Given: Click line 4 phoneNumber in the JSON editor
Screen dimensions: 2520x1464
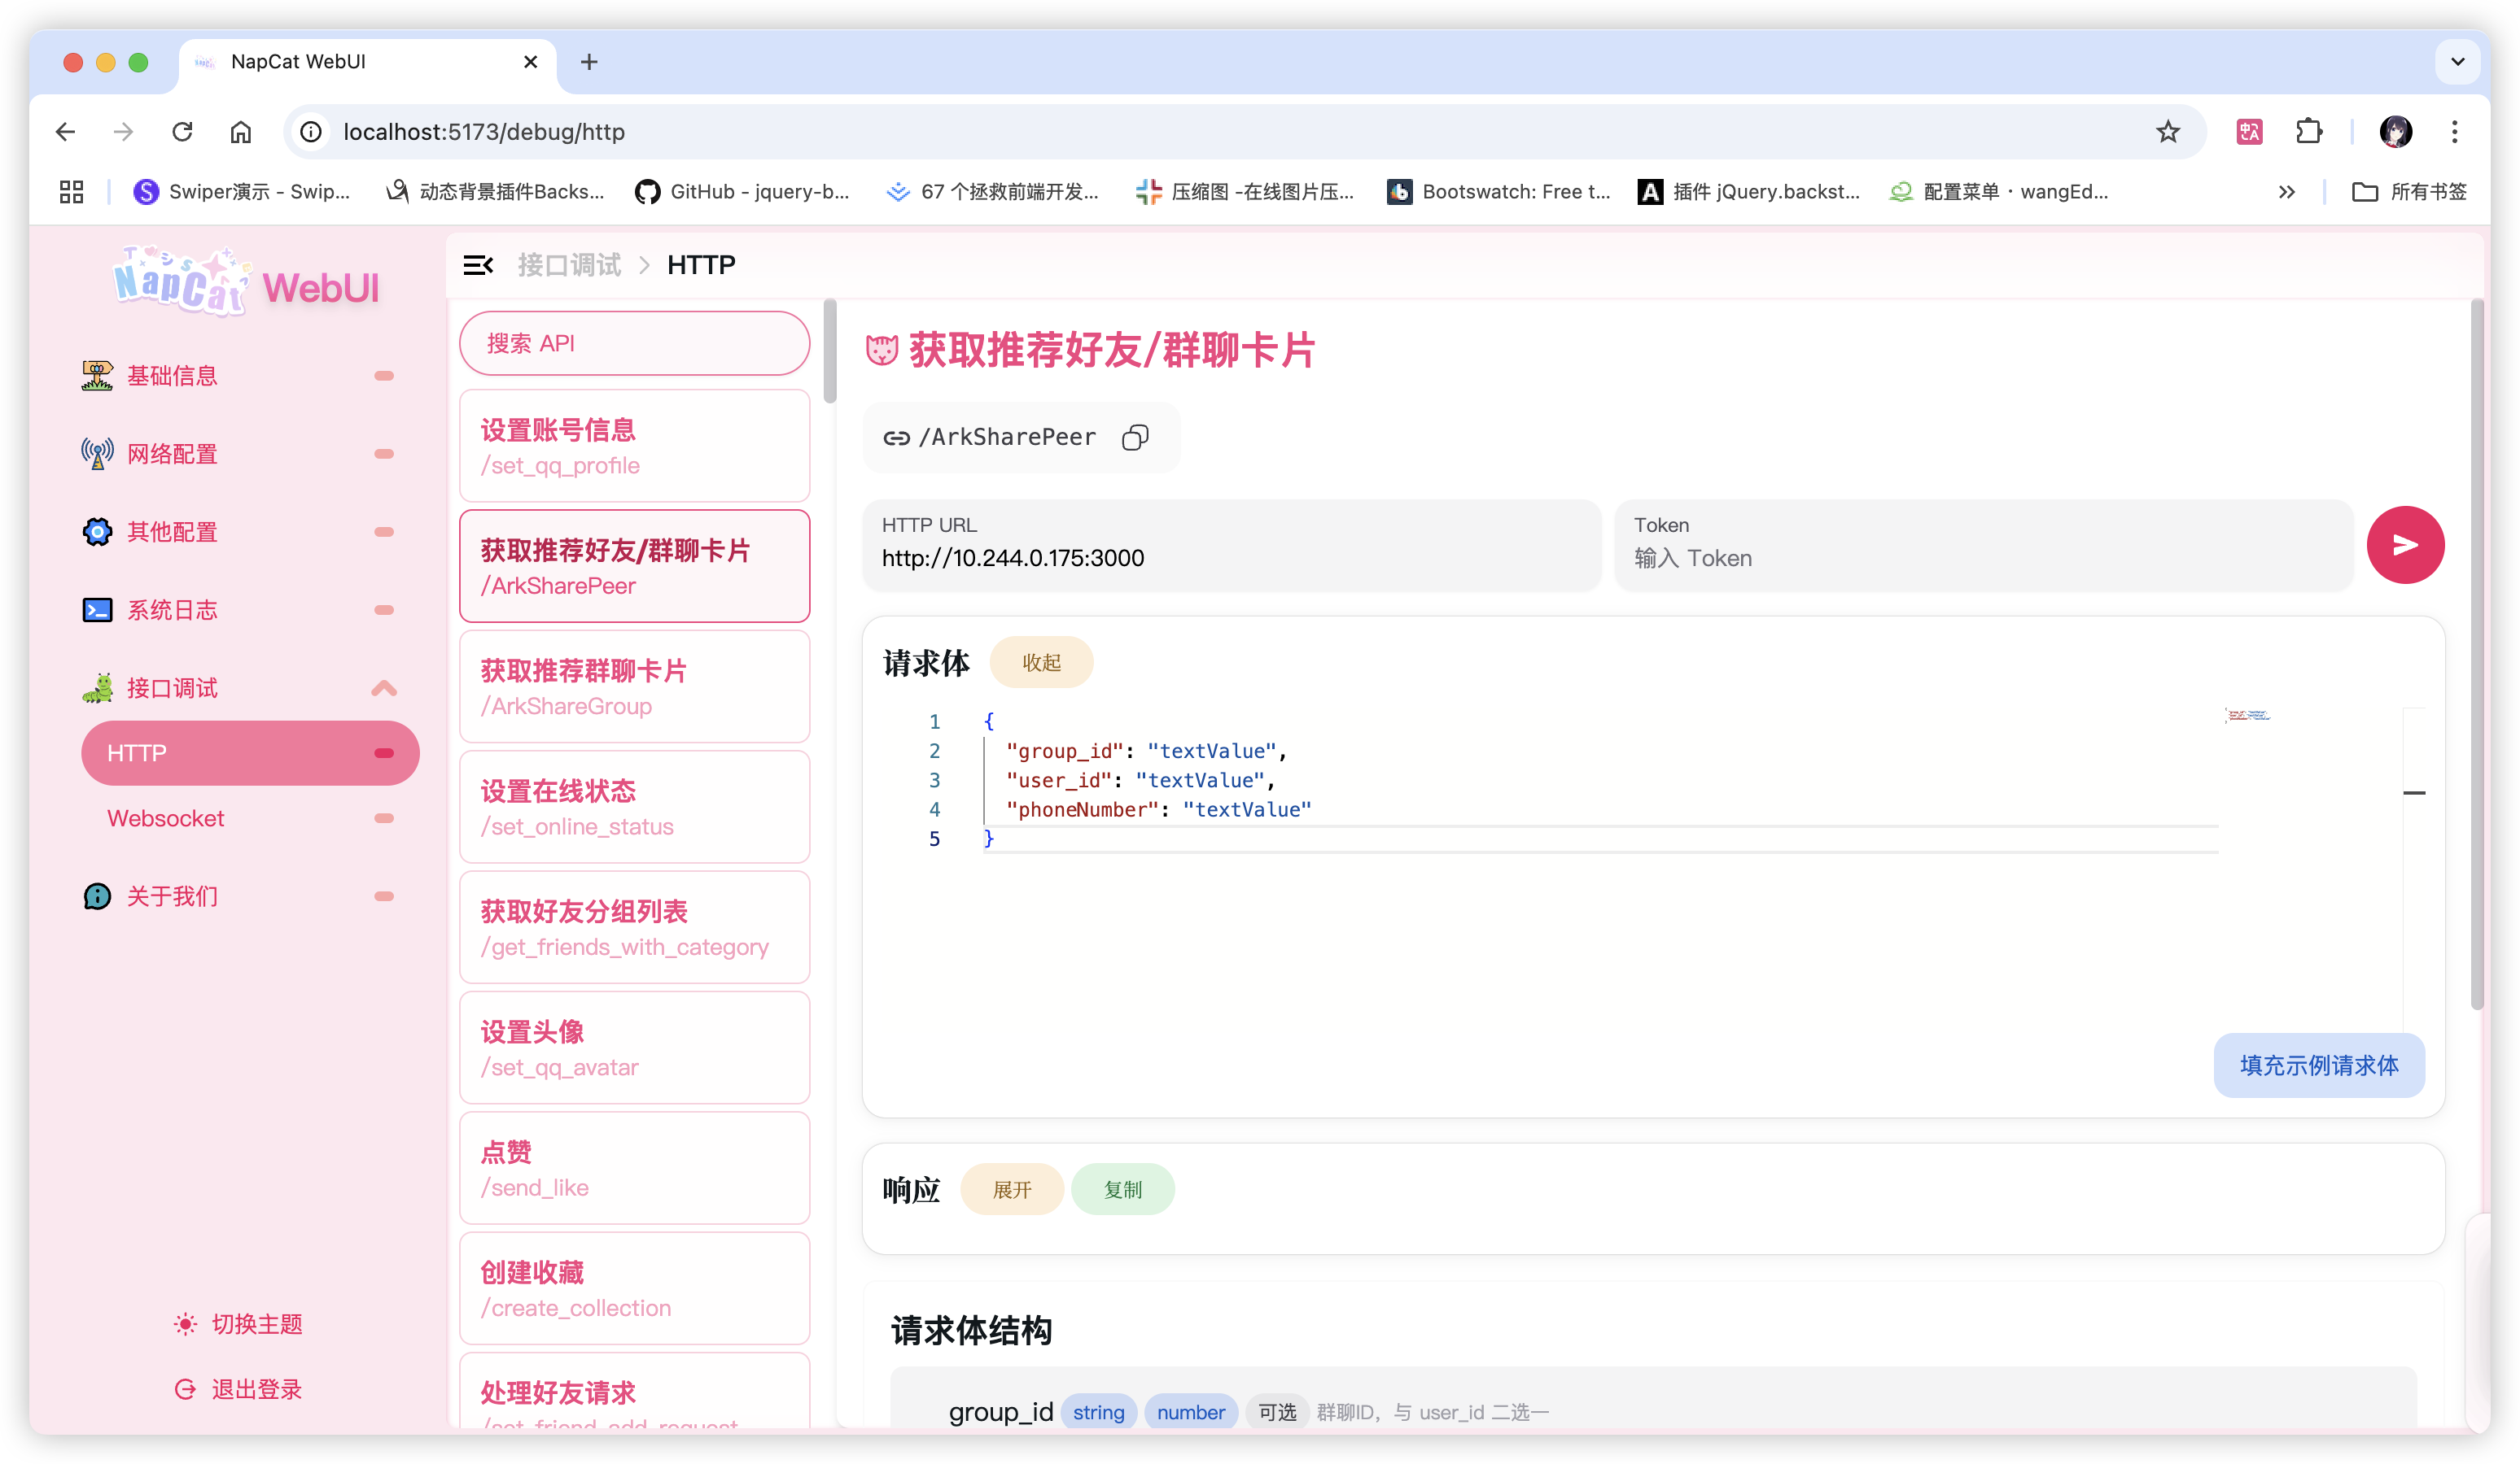Looking at the screenshot, I should point(1158,809).
